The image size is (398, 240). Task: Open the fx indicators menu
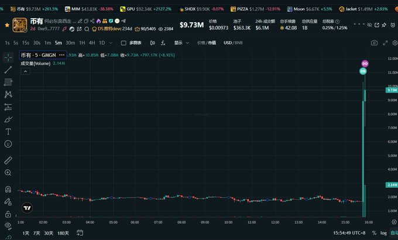click(163, 43)
